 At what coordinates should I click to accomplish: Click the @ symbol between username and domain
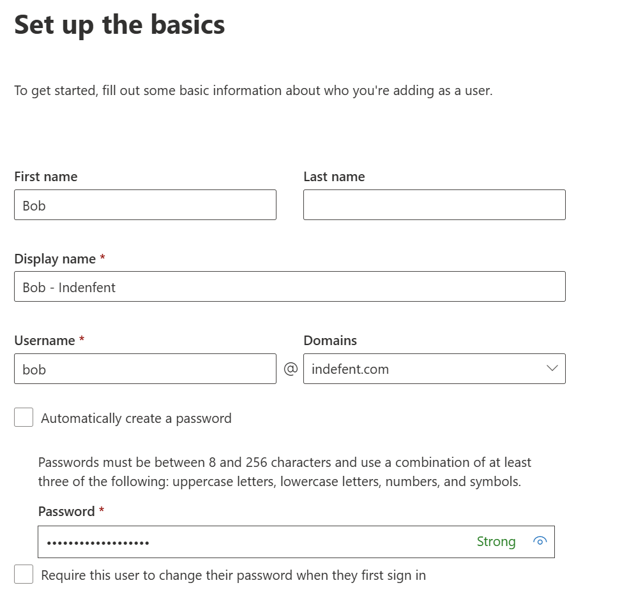click(291, 369)
